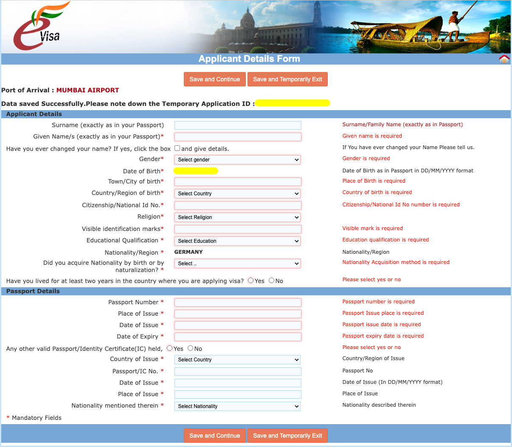This screenshot has height=447, width=512.
Task: Select No for living two years in applying country
Action: [x=271, y=280]
